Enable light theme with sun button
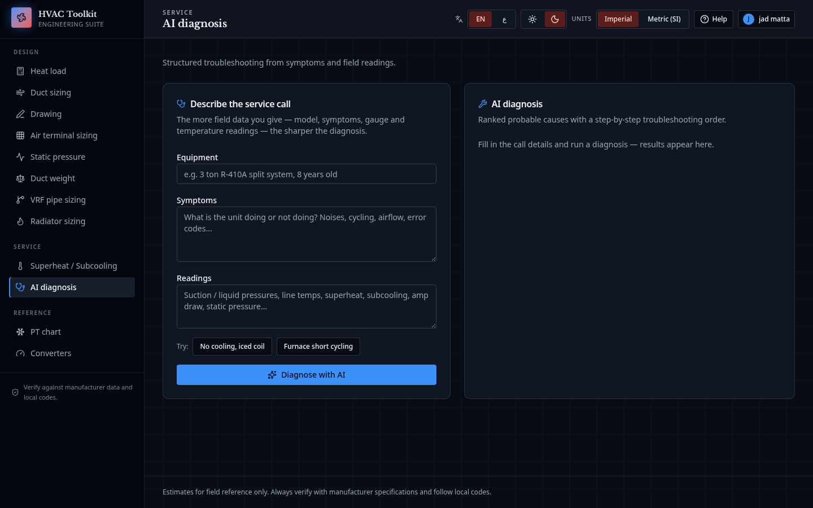Image resolution: width=813 pixels, height=508 pixels. click(532, 19)
